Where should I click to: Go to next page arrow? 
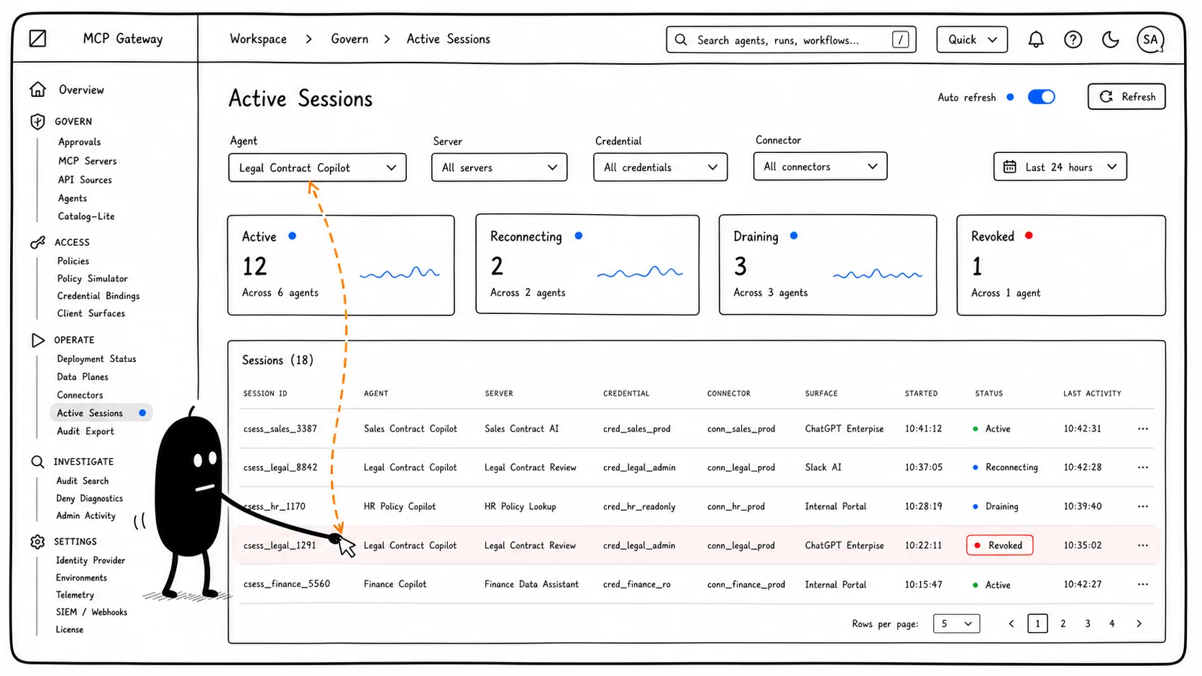coord(1139,624)
